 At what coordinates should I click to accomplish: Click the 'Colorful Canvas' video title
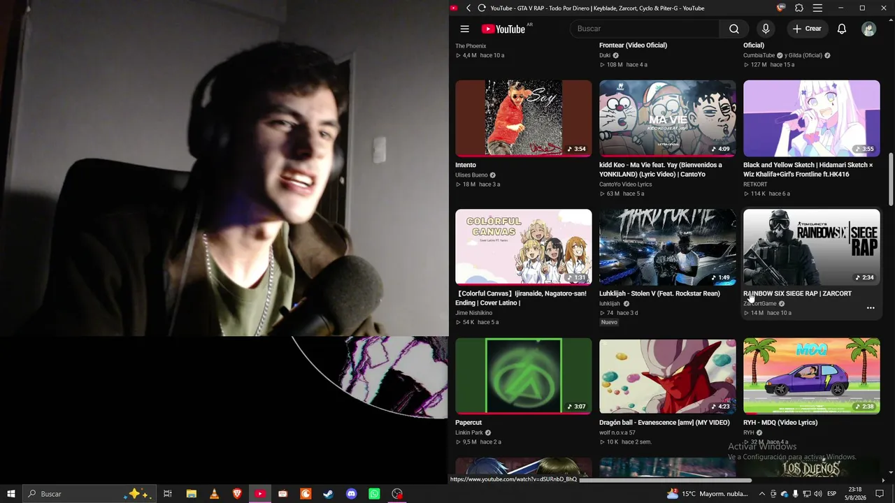click(521, 298)
